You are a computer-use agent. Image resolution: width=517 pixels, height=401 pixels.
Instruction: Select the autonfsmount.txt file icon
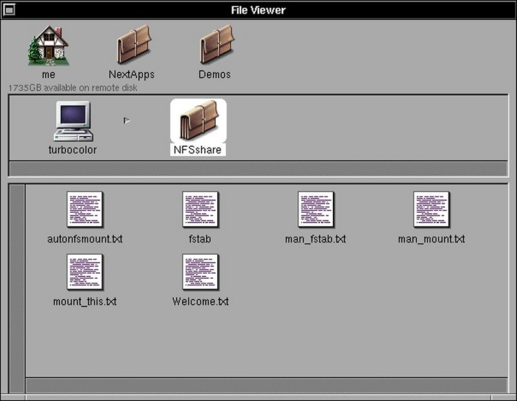85,210
